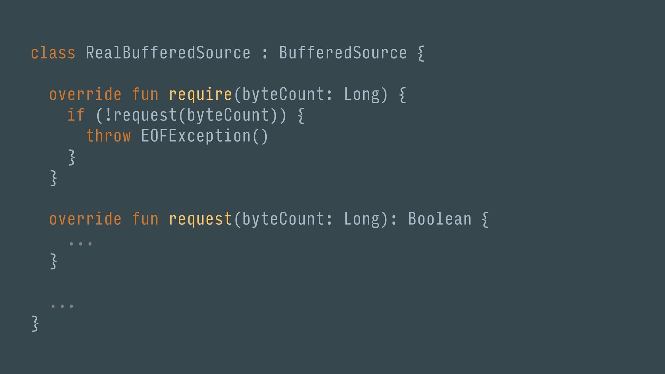This screenshot has height=374, width=665.
Task: Click the BufferedSource supertype name
Action: 343,53
